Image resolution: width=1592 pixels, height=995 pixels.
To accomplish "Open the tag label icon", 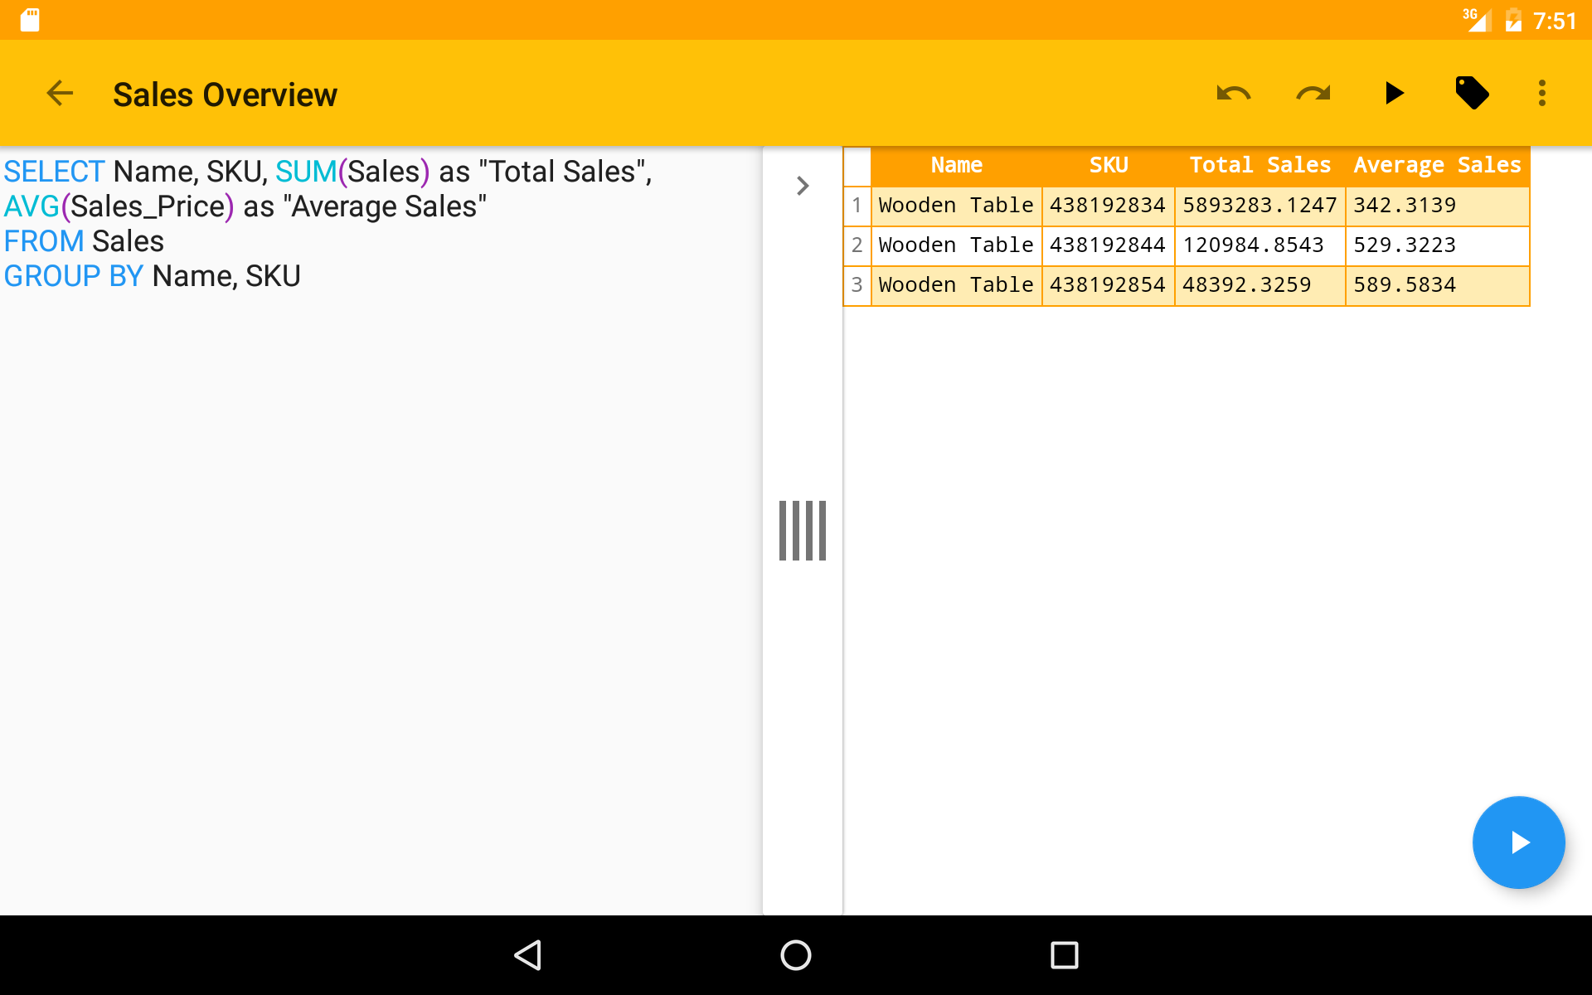I will [1472, 94].
